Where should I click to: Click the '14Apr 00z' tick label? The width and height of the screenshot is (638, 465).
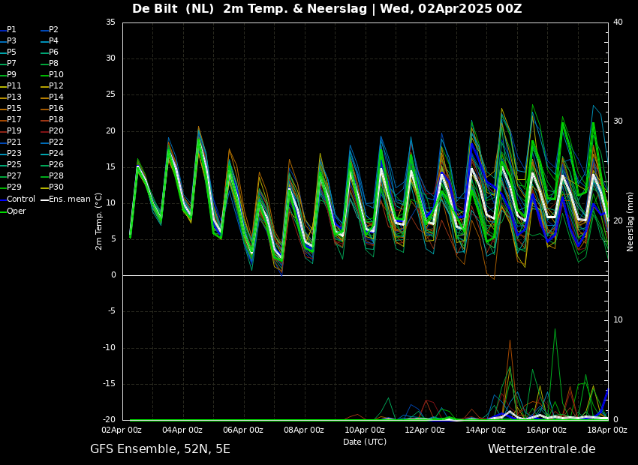pyautogui.click(x=486, y=430)
